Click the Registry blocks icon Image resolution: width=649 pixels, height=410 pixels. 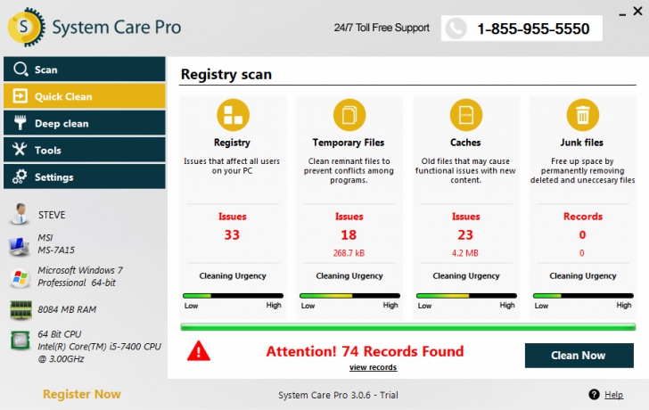coord(233,115)
